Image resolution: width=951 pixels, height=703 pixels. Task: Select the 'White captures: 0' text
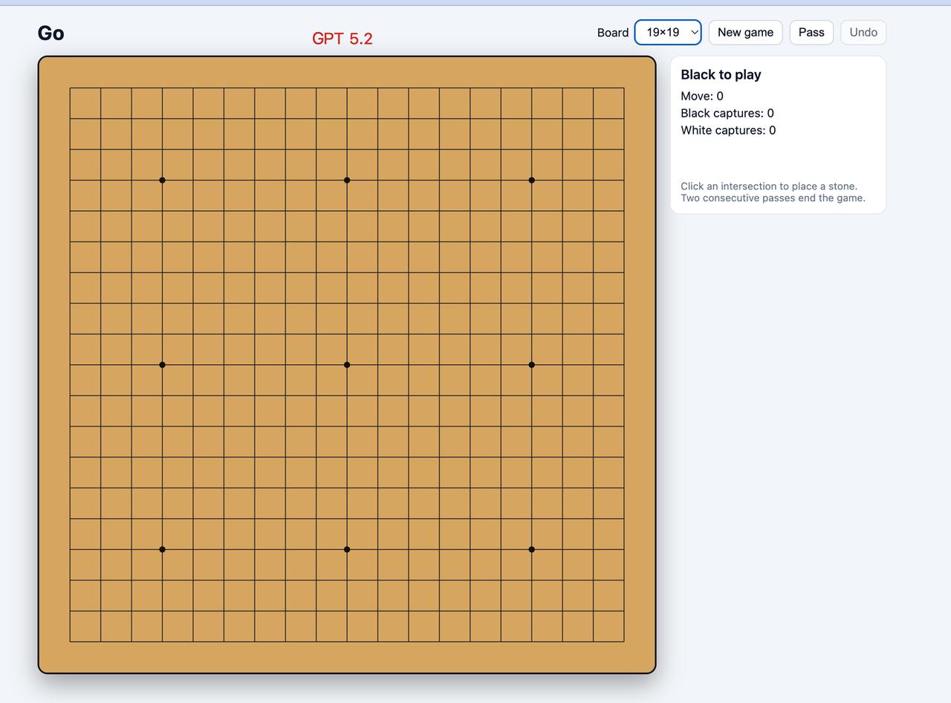click(728, 130)
